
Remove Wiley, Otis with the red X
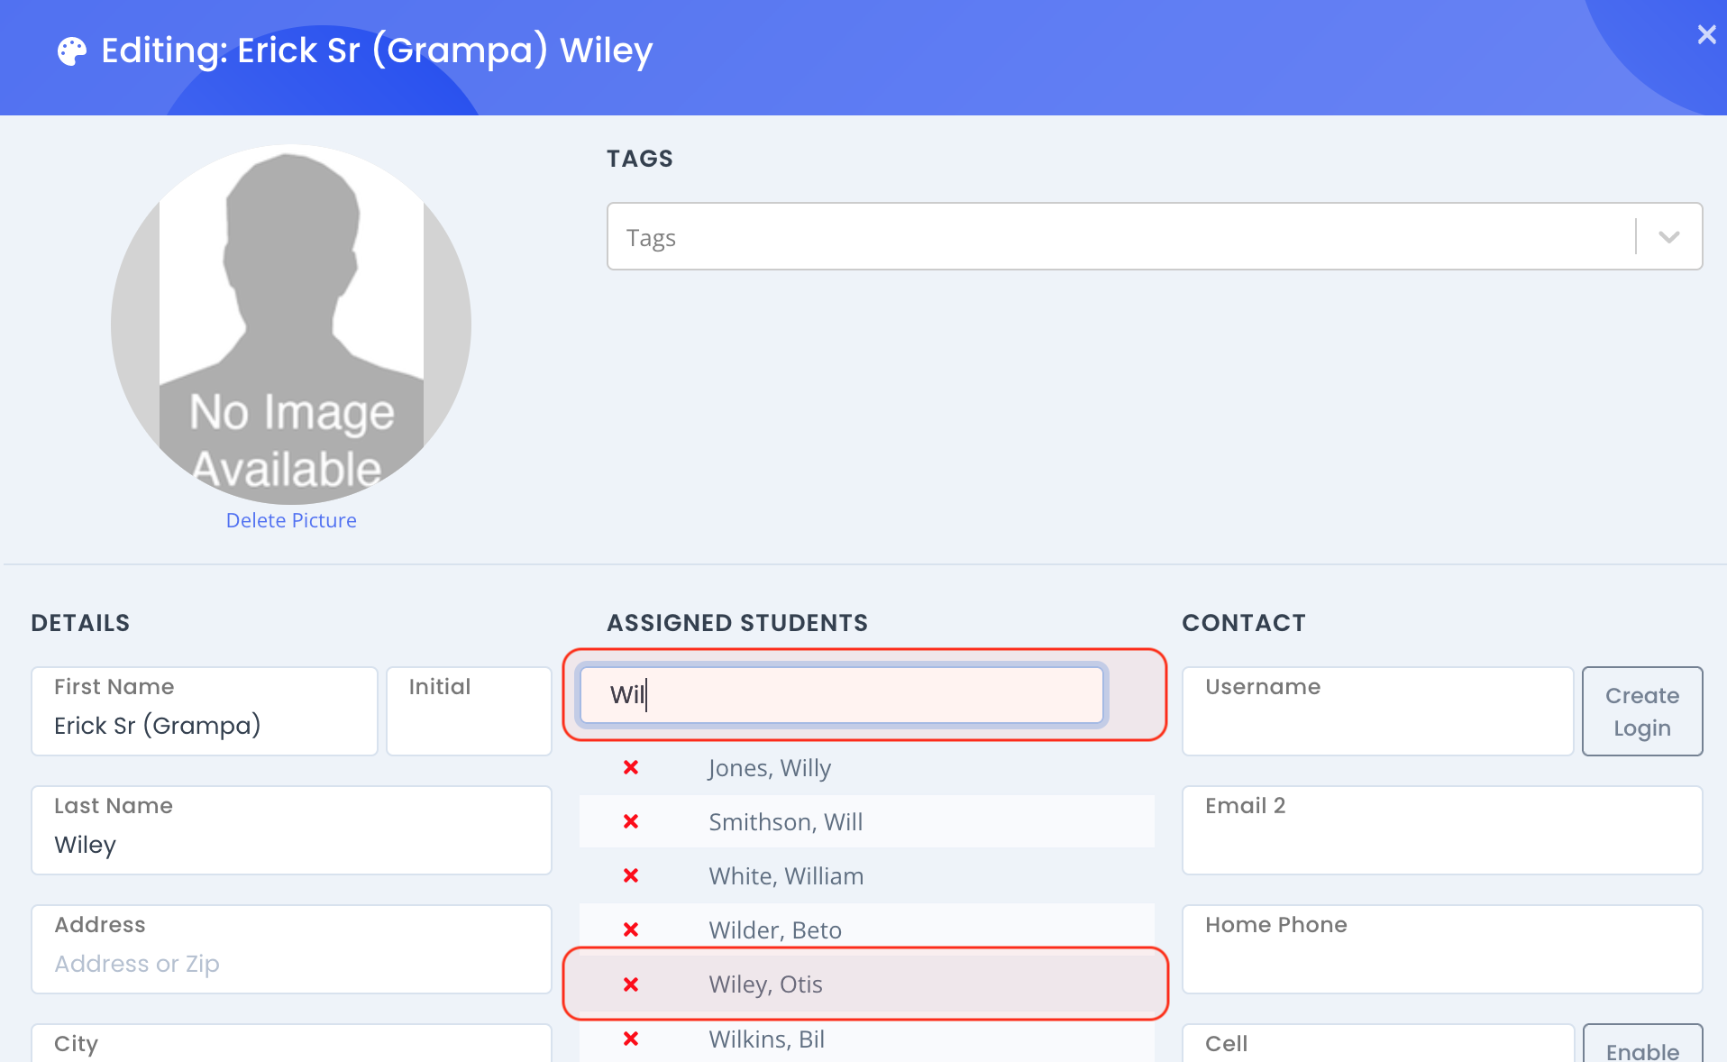point(631,984)
